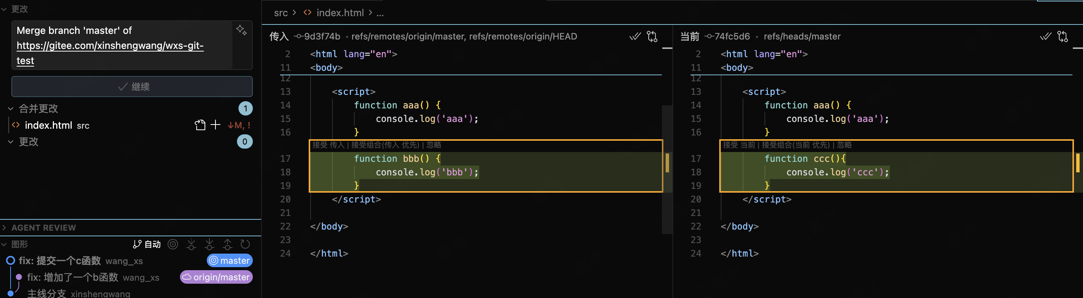Open file icon for index.html row
Screen dimensions: 1083x298
(200, 125)
